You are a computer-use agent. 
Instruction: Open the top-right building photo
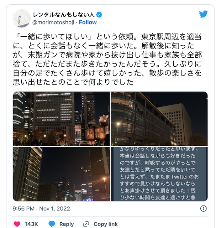tap(159, 119)
